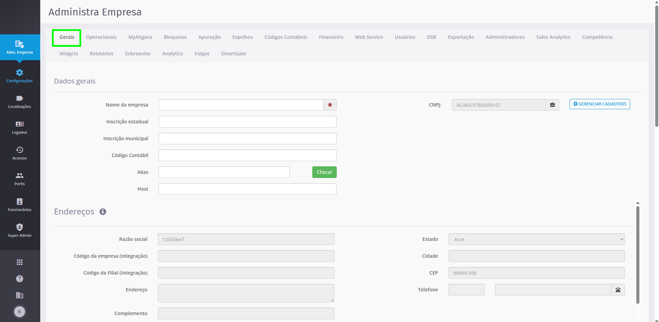Screen dimensions: 659x322
Task: Go to the Web Service tab
Action: pyautogui.click(x=369, y=37)
